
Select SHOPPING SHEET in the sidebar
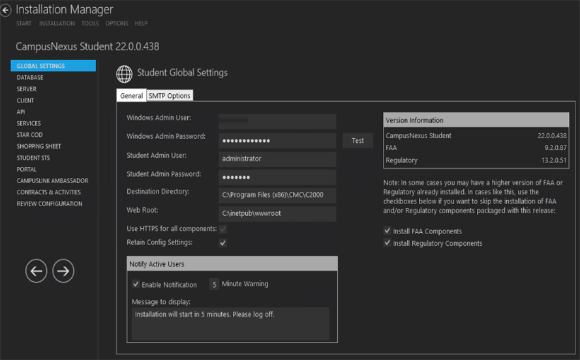[x=39, y=146]
